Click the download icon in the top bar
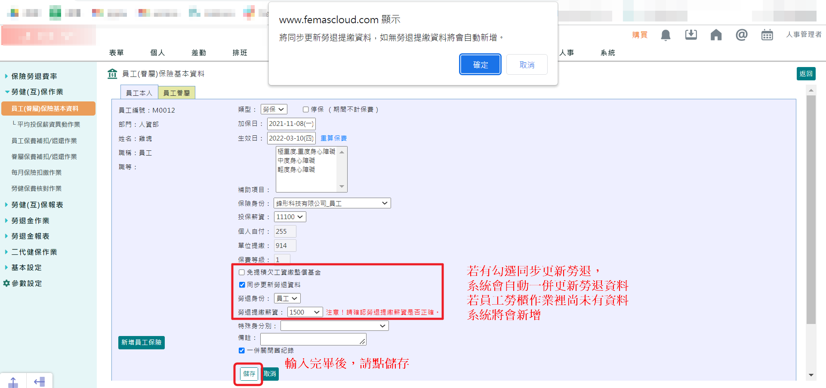This screenshot has height=388, width=826. pyautogui.click(x=691, y=35)
